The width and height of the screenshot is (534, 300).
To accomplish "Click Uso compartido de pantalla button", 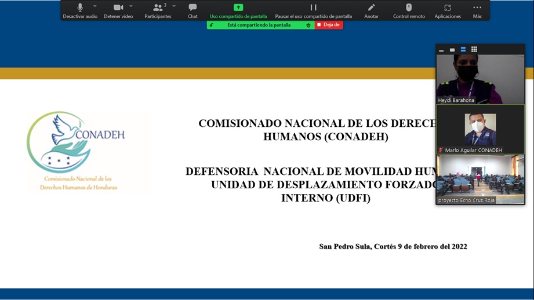I will point(238,11).
